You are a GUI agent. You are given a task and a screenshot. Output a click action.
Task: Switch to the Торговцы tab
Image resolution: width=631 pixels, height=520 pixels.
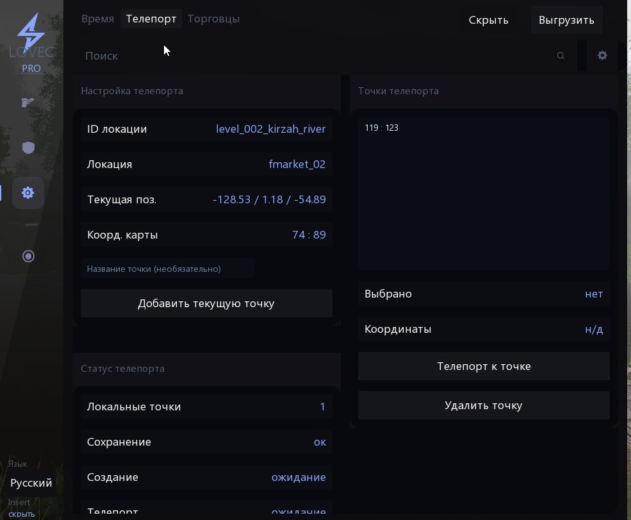(x=213, y=19)
